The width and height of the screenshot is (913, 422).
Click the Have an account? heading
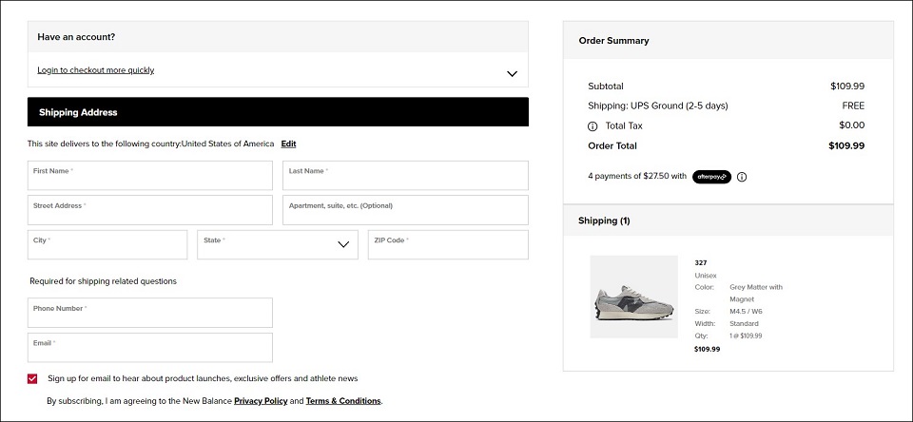pyautogui.click(x=76, y=37)
